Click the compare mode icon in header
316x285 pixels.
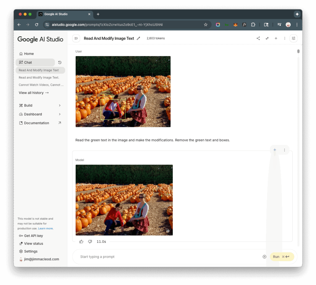coord(267,38)
